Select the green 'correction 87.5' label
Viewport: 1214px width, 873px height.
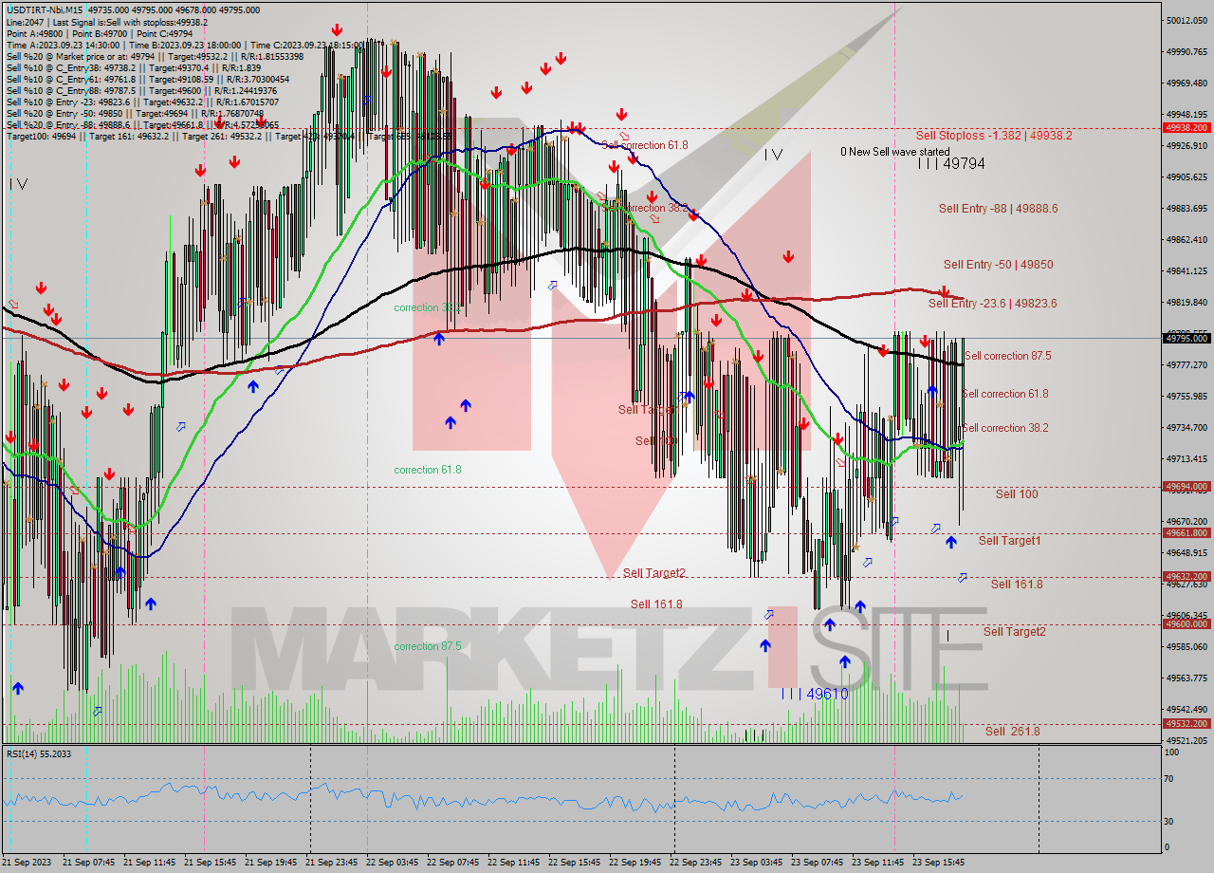pyautogui.click(x=428, y=646)
